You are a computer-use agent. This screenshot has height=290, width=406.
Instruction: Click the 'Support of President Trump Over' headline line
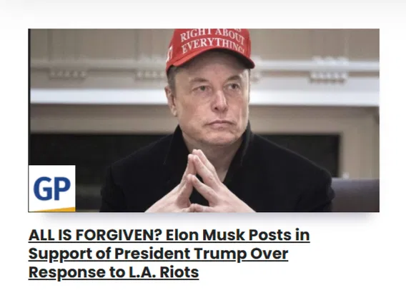point(158,254)
